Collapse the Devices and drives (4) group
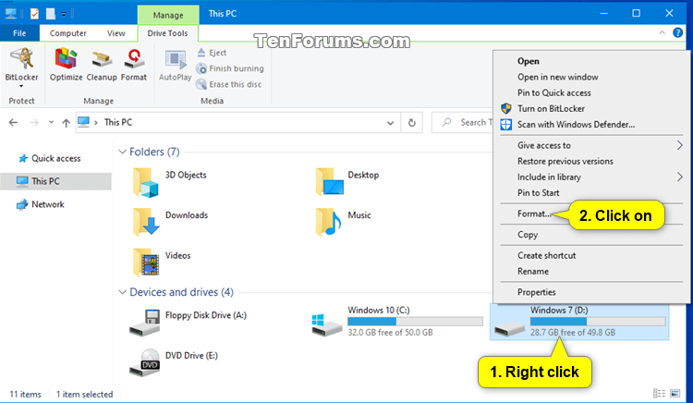The width and height of the screenshot is (693, 403). (122, 292)
